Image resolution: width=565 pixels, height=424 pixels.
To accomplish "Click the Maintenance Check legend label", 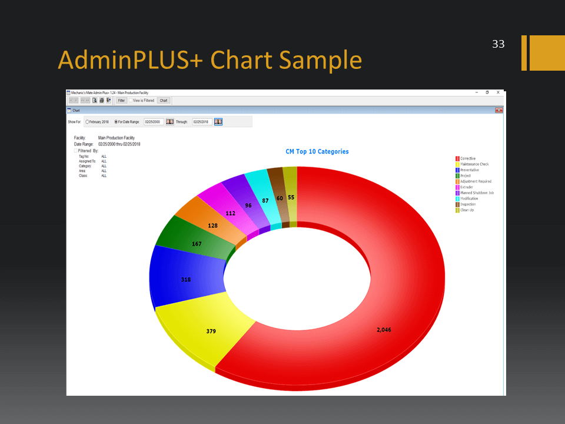I will tap(474, 164).
